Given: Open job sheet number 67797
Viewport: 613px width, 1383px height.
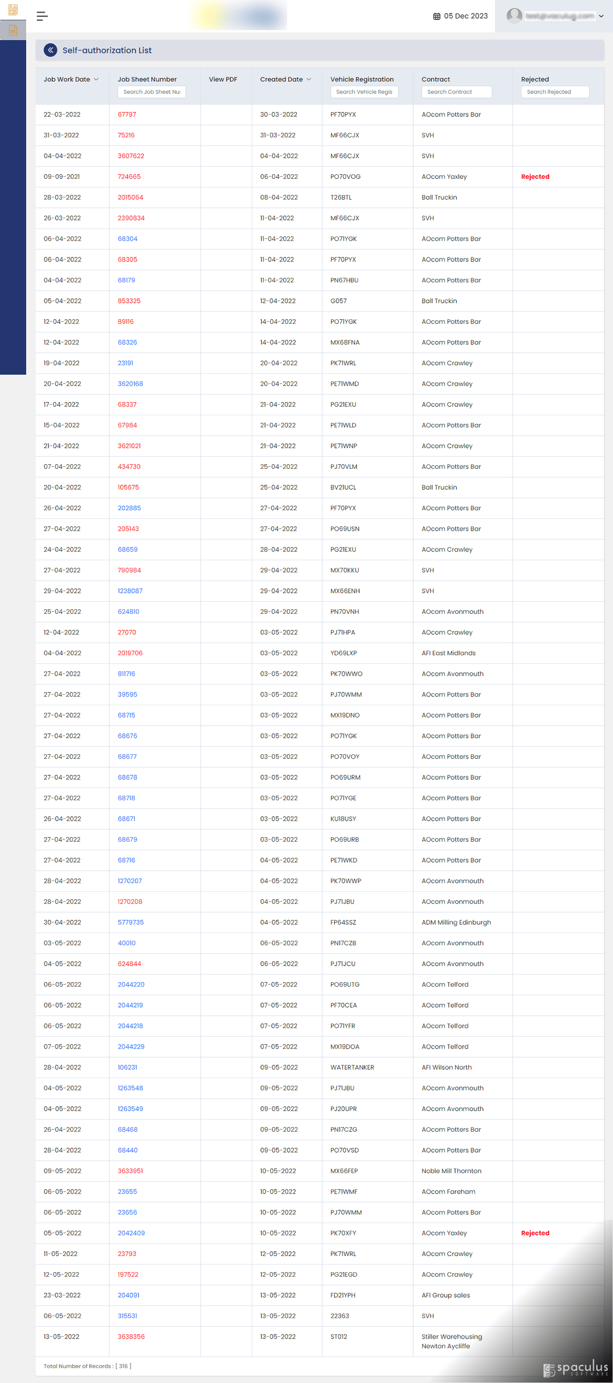Looking at the screenshot, I should 127,114.
